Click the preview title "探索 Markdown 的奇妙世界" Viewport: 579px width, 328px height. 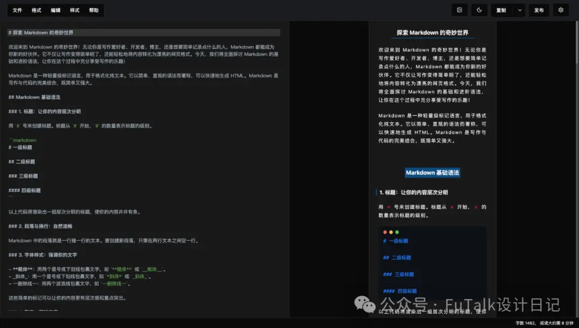[433, 33]
